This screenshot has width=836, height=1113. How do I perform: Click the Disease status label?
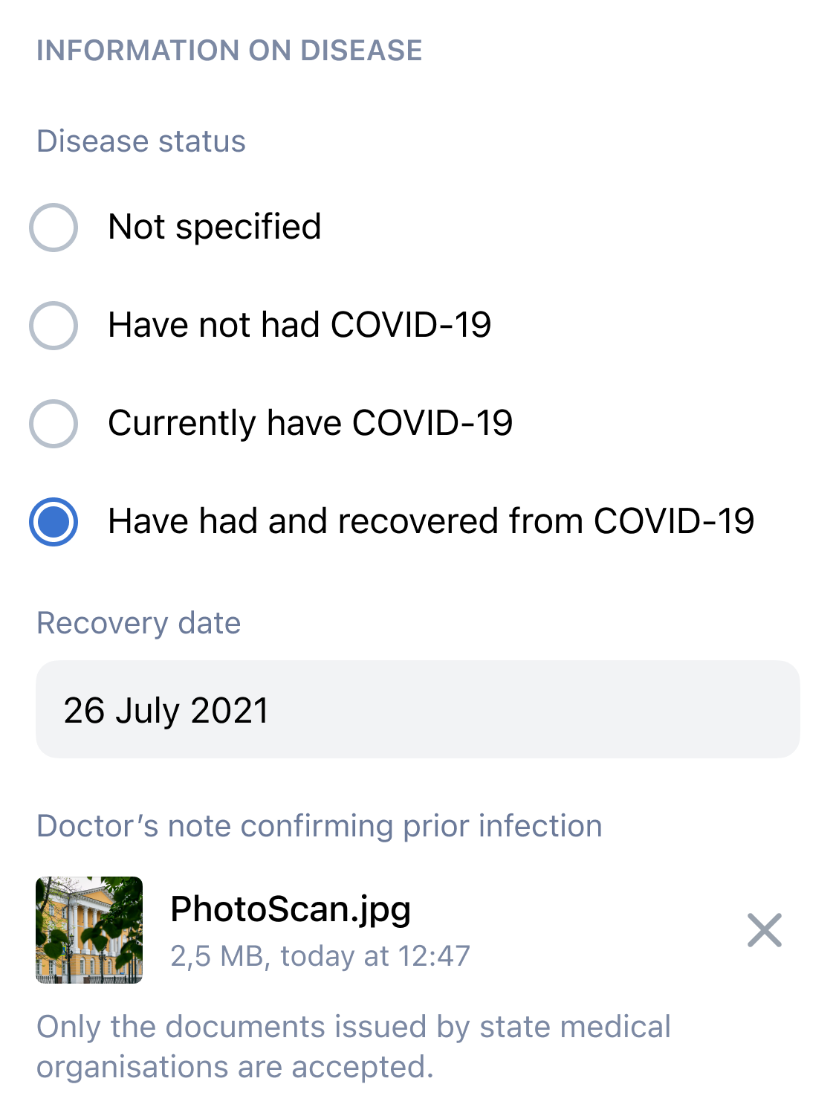(141, 141)
